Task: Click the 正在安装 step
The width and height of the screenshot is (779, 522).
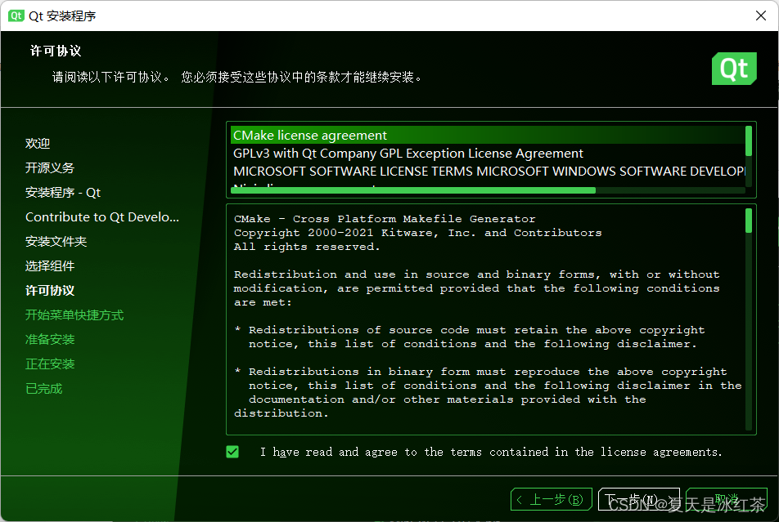Action: [50, 364]
